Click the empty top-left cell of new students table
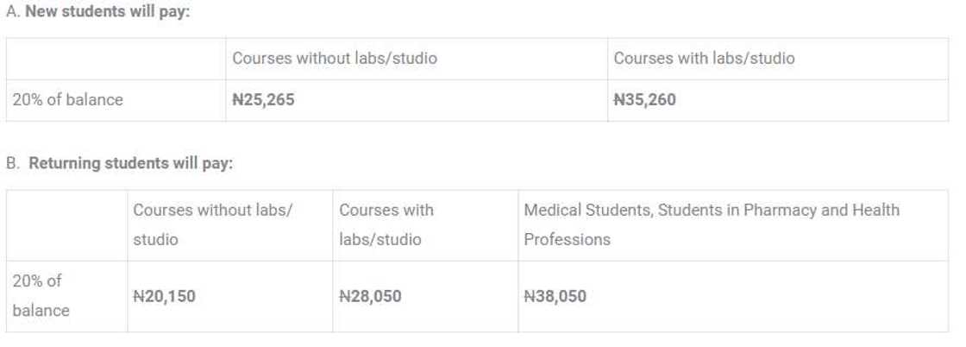966x347 pixels. point(116,59)
